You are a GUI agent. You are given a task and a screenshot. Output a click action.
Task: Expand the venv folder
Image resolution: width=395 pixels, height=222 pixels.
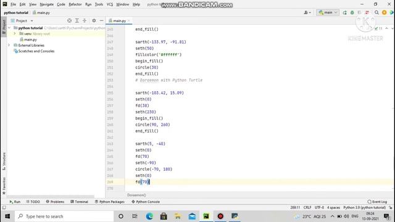pos(15,33)
